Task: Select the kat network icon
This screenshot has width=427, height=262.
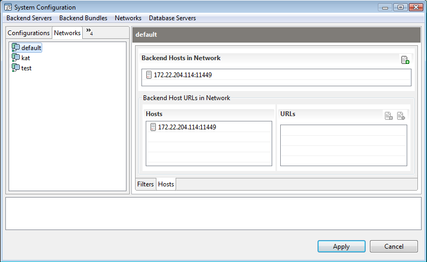Action: tap(16, 58)
